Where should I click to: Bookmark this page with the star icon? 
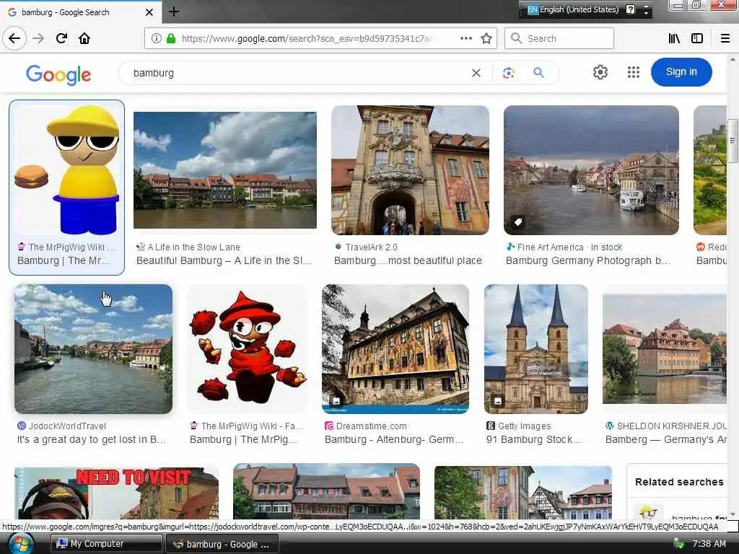coord(486,38)
